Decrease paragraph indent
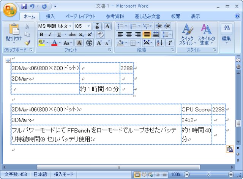The width and height of the screenshot is (243, 179). coord(159,26)
